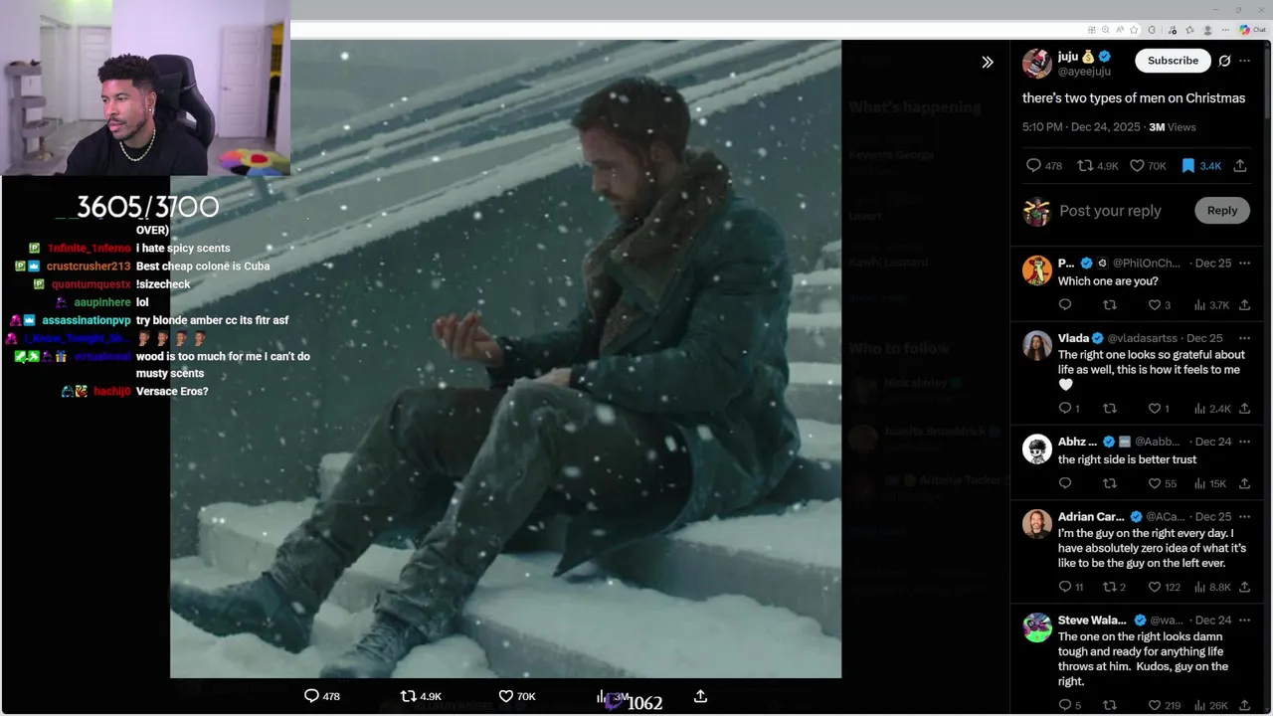Repost the 'Which one are you?' reply
The width and height of the screenshot is (1273, 716).
1110,305
